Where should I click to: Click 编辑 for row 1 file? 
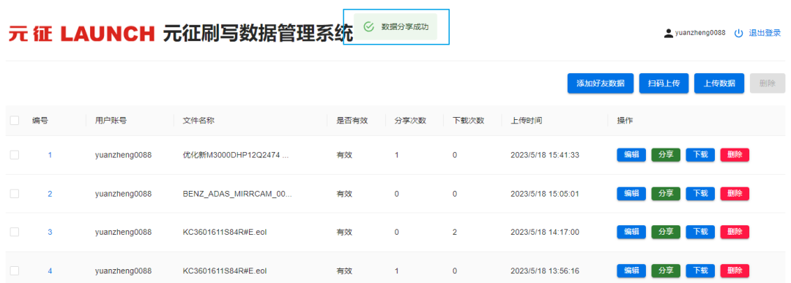click(x=631, y=154)
